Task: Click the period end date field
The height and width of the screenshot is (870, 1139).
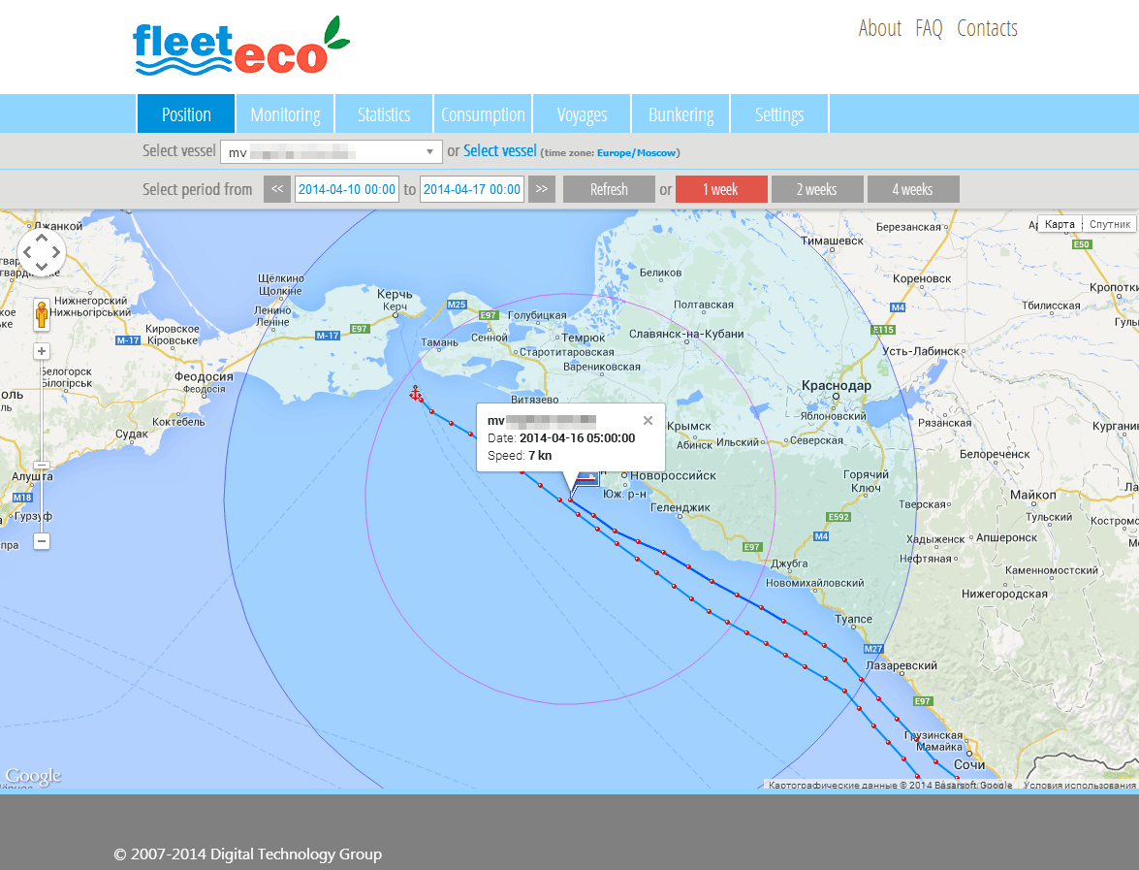Action: point(471,189)
